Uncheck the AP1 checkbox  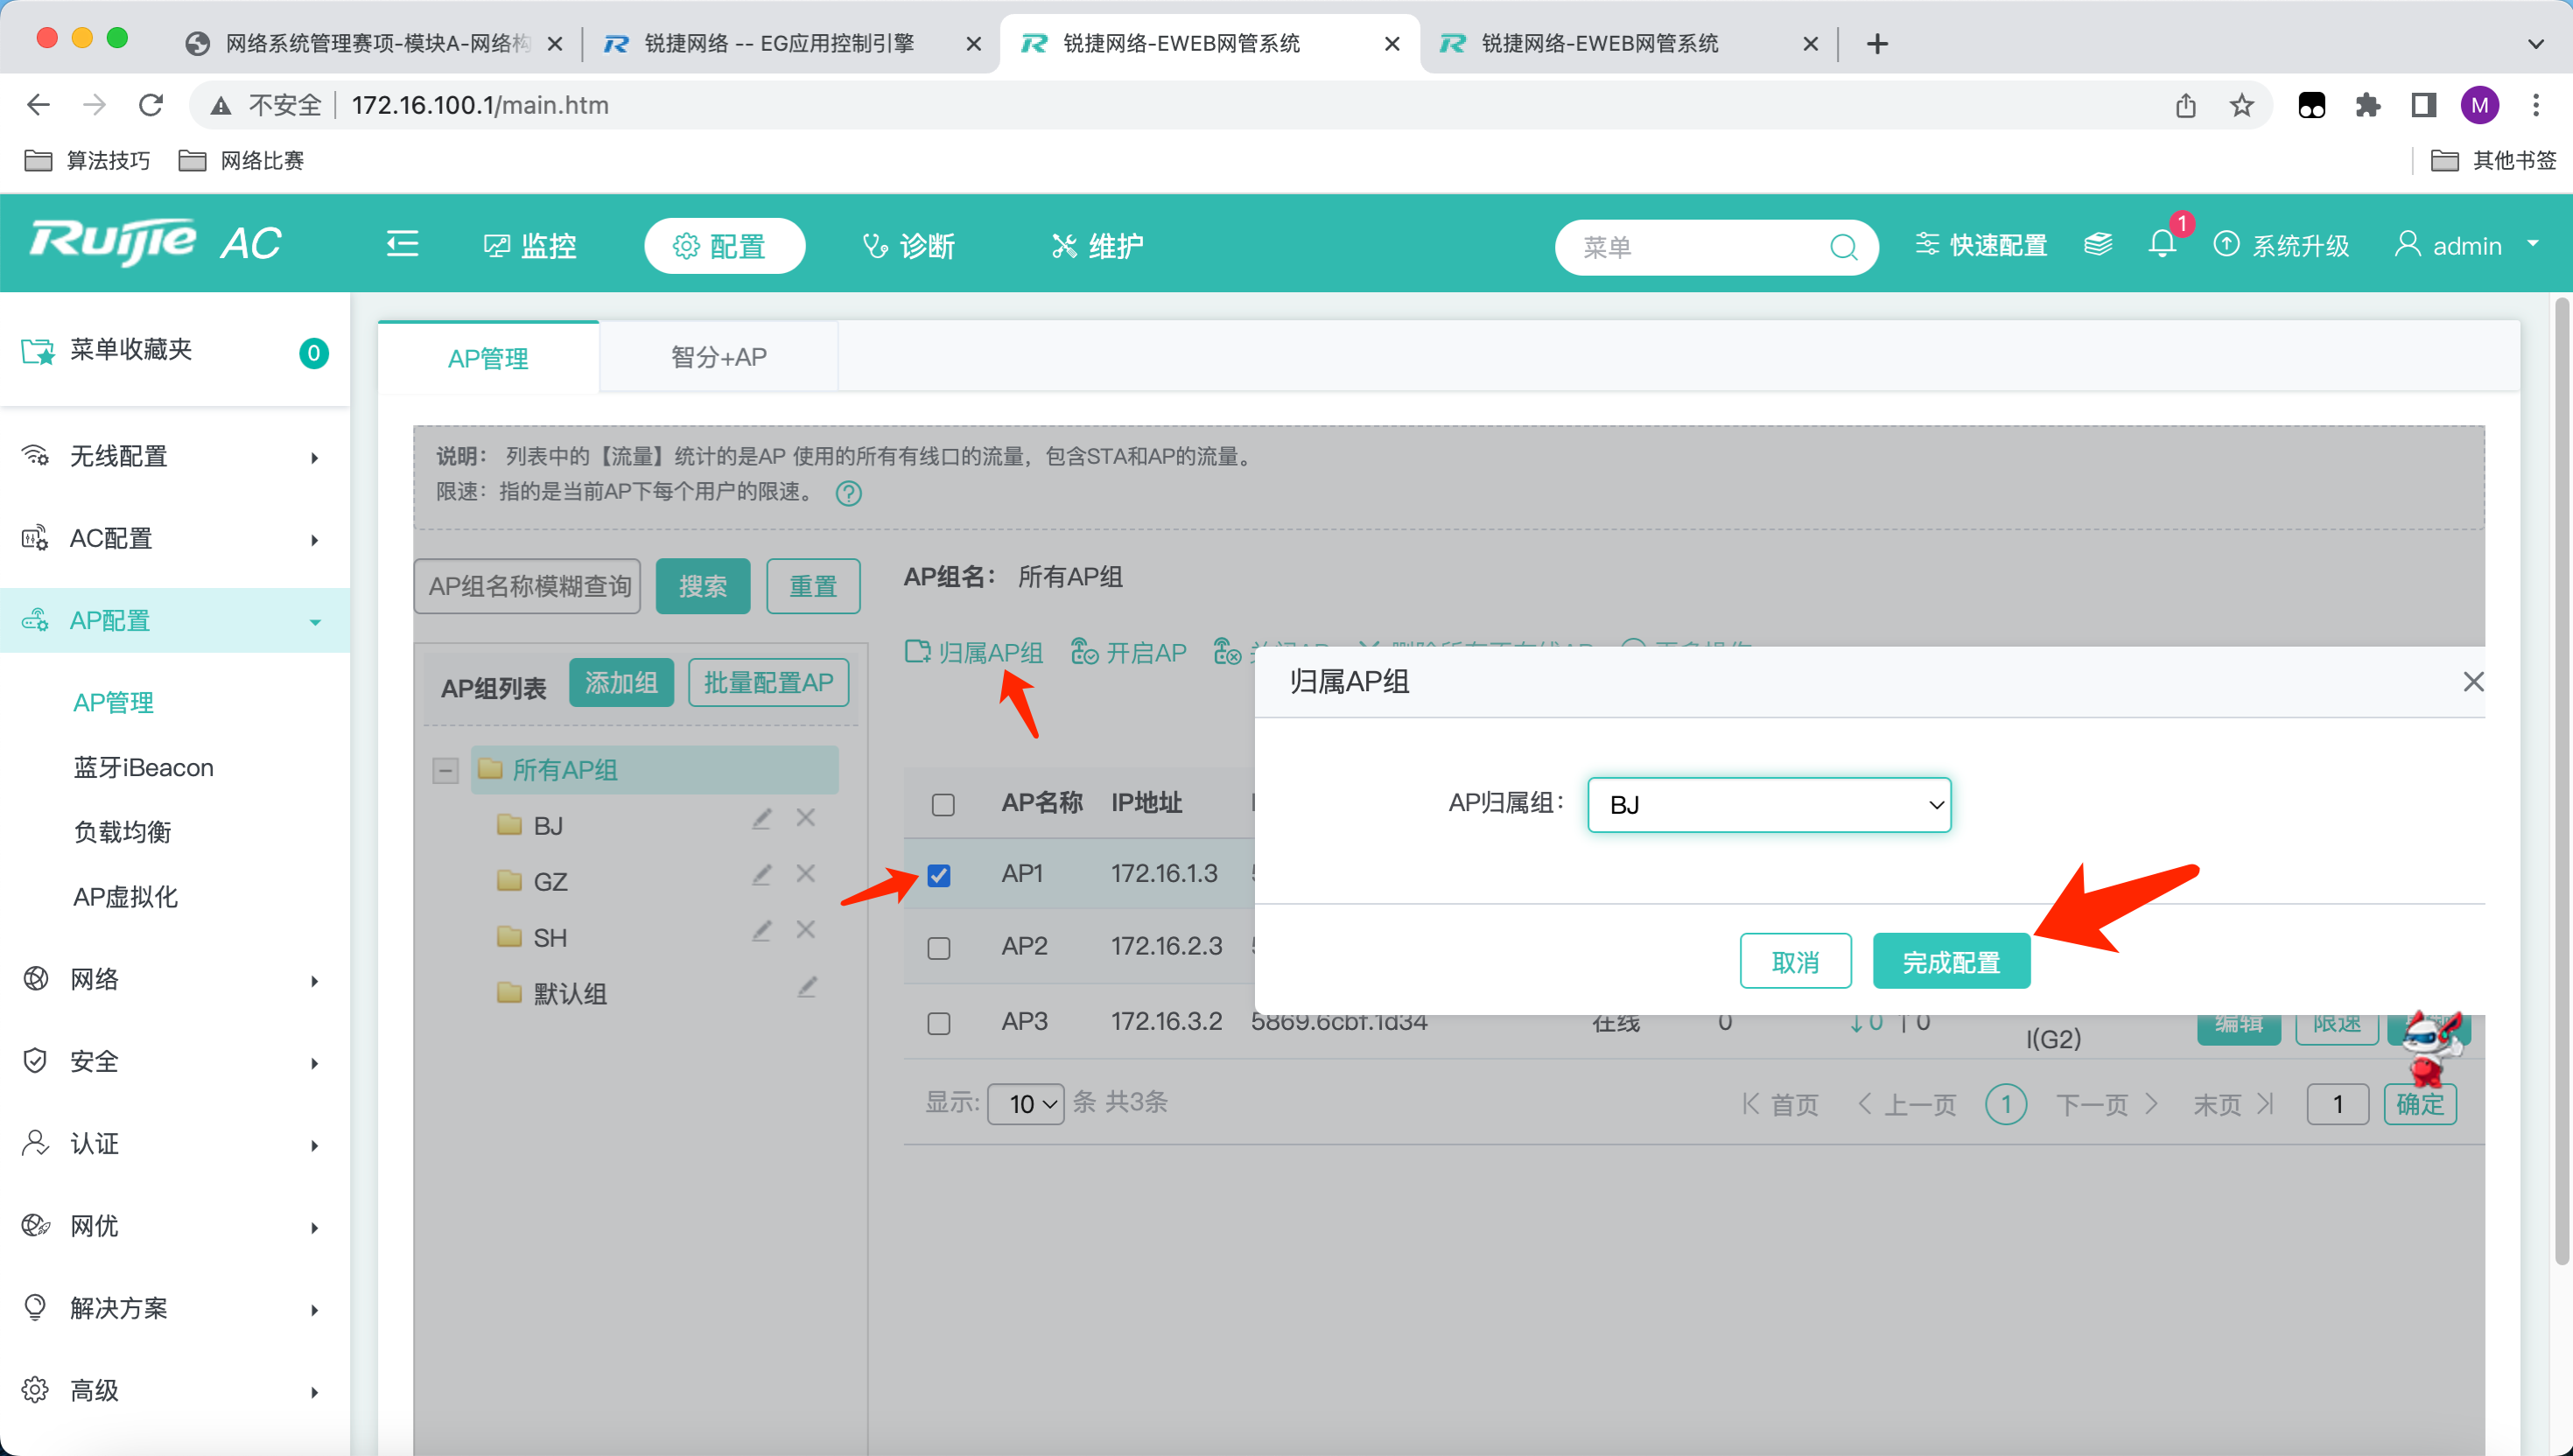[x=939, y=876]
